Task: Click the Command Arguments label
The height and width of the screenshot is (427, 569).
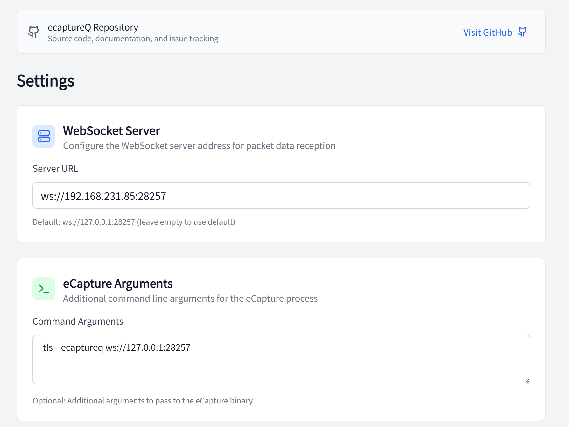Action: [78, 321]
